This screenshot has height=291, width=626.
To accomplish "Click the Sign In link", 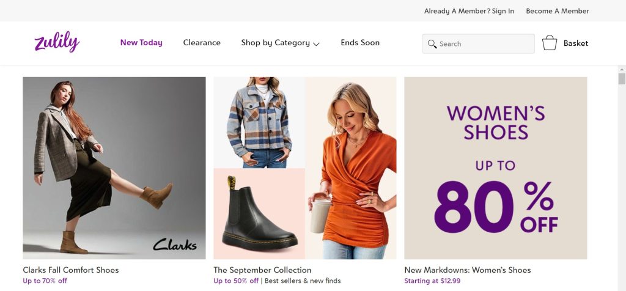I will pos(503,11).
